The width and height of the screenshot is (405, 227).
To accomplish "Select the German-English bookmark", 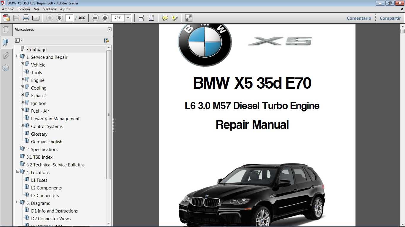I will tap(47, 142).
